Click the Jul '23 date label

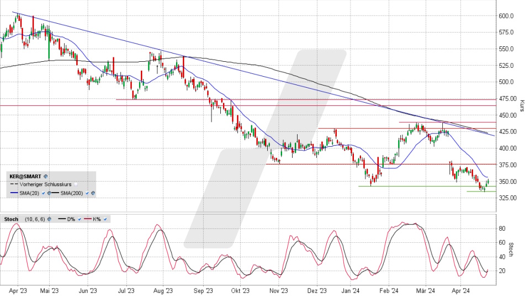click(x=126, y=291)
